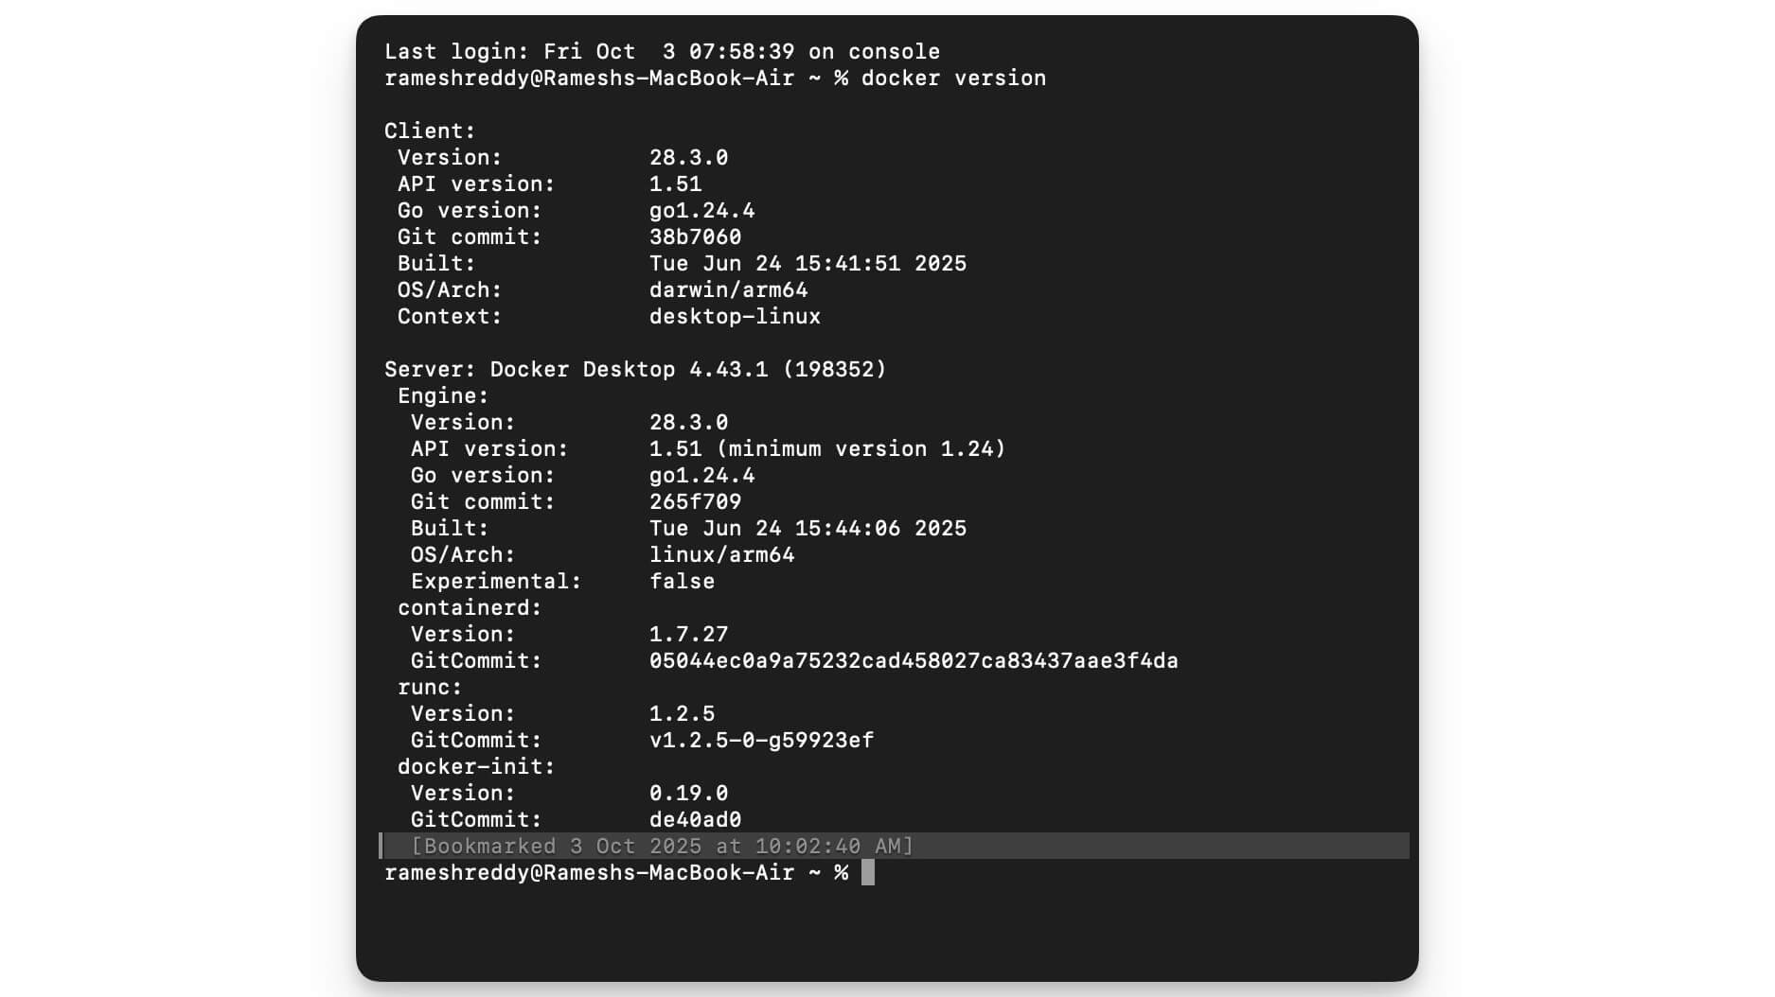
Task: Click the Engine Git commit value 265f709
Action: pyautogui.click(x=695, y=501)
